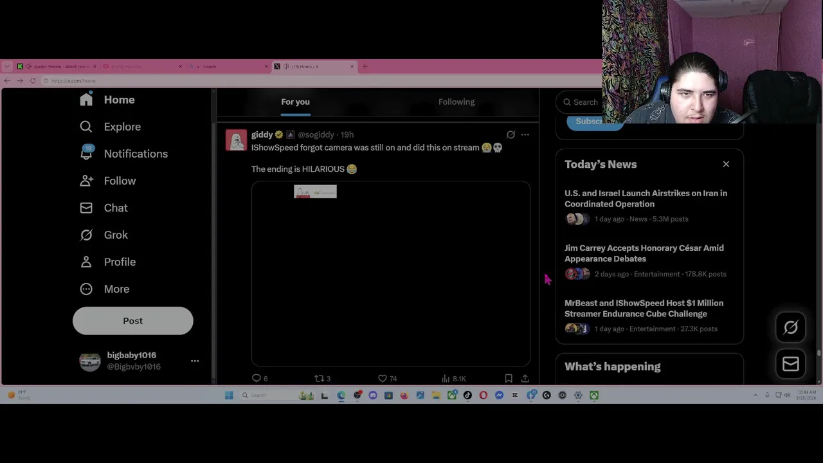The height and width of the screenshot is (463, 823).
Task: Click the @sogiddy handle
Action: click(316, 134)
